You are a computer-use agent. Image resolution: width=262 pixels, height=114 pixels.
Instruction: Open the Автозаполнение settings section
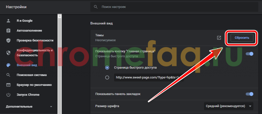[29, 31]
